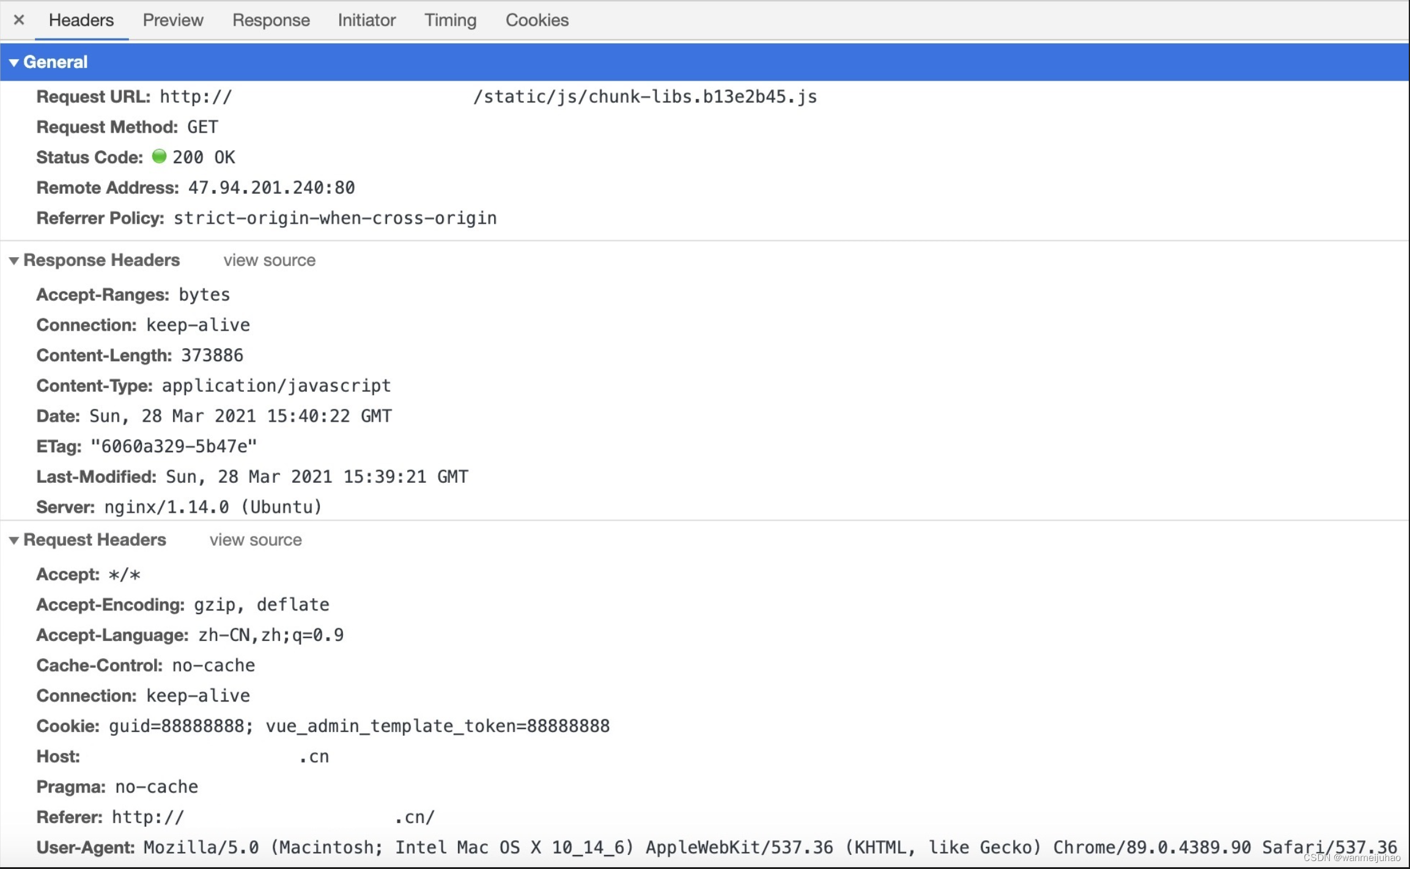Select the Host value ending in .cn

(x=314, y=757)
